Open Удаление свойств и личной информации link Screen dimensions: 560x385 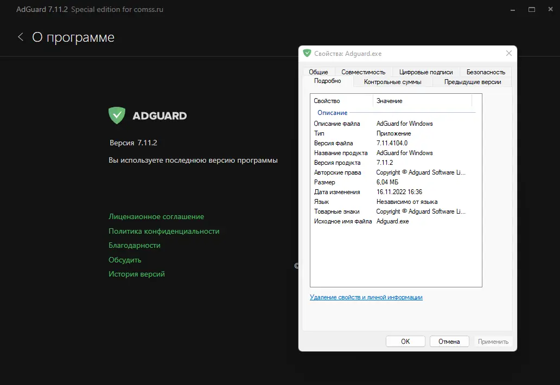tap(366, 297)
